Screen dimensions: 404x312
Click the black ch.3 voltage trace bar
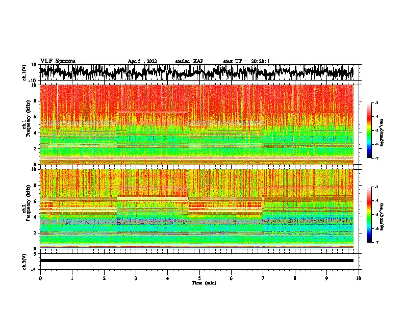click(x=197, y=261)
